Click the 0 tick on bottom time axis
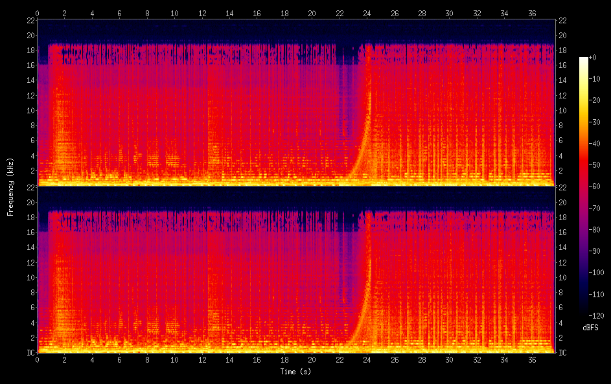 38,360
